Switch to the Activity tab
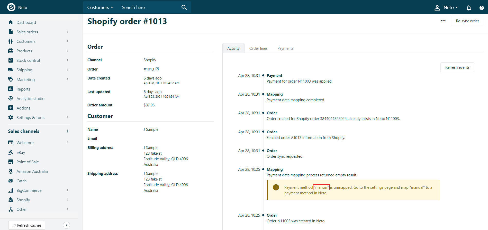This screenshot has height=230, width=488. point(233,48)
